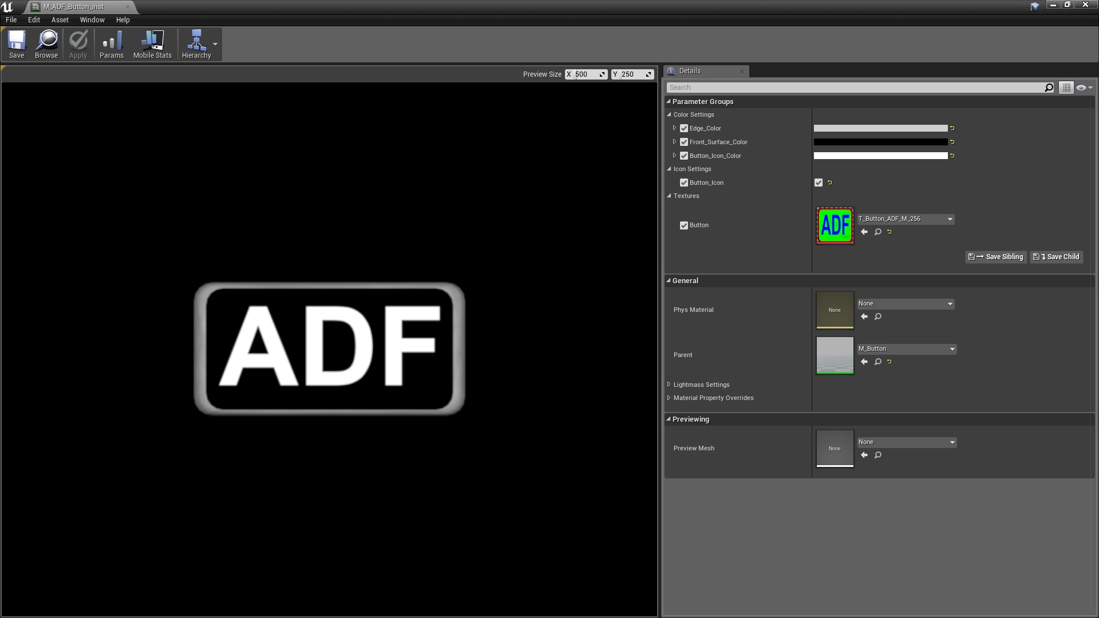The width and height of the screenshot is (1099, 618).
Task: Show Mobile Stats using its toolbar icon
Action: click(x=152, y=44)
